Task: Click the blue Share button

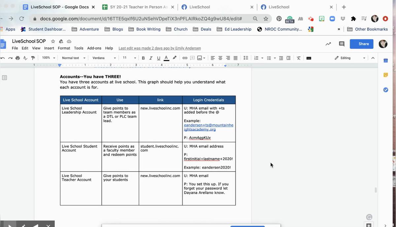Action: (x=362, y=44)
